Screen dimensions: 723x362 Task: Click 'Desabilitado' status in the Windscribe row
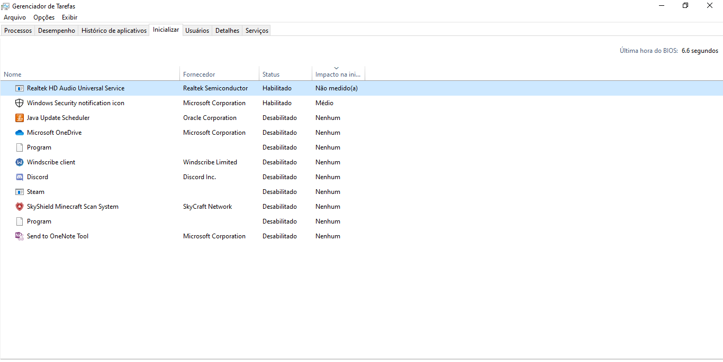coord(279,162)
